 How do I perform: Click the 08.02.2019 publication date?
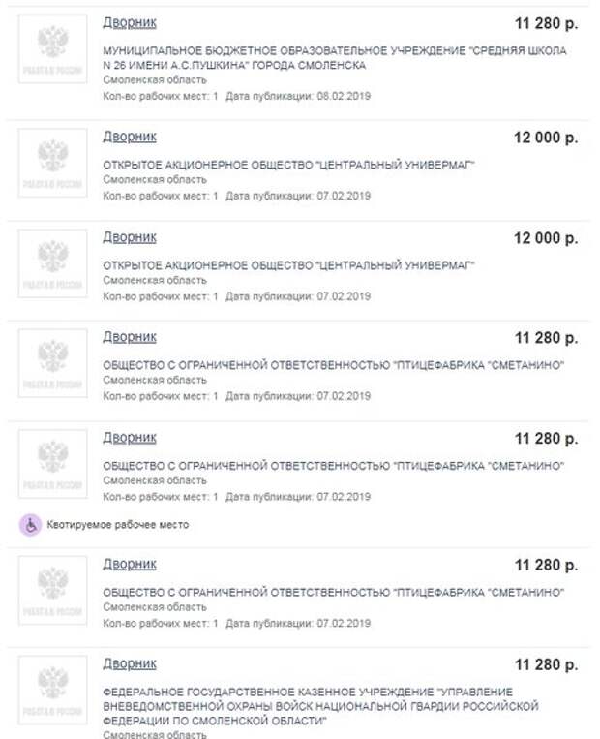point(344,96)
